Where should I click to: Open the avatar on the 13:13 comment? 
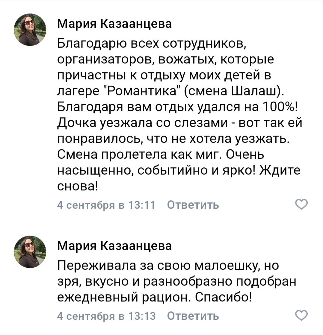(x=30, y=251)
